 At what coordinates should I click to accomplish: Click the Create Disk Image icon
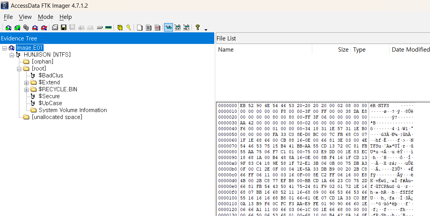coord(55,28)
